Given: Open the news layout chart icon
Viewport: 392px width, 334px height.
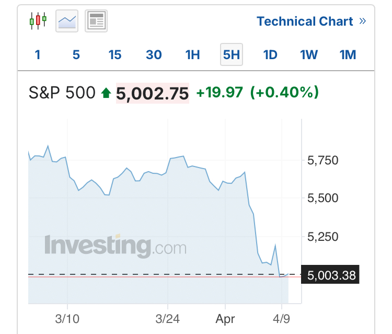Looking at the screenshot, I should tap(96, 21).
